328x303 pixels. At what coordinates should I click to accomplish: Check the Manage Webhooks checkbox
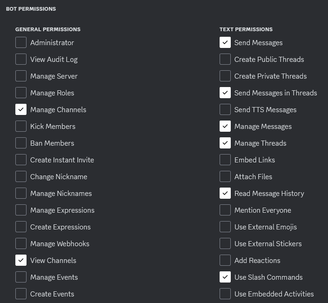coord(21,243)
